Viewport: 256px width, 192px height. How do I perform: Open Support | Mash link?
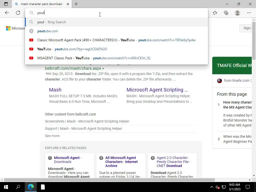tap(83, 128)
